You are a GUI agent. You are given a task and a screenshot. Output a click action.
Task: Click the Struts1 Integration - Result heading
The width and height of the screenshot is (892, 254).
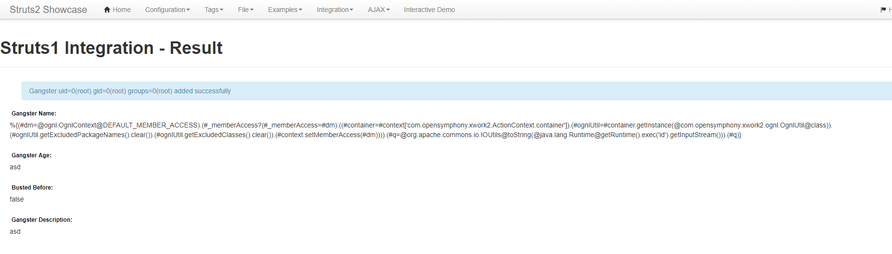pyautogui.click(x=111, y=48)
